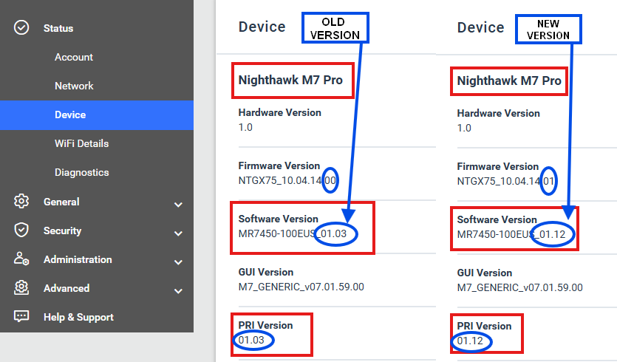Expand the Advanced section chevron

click(178, 290)
